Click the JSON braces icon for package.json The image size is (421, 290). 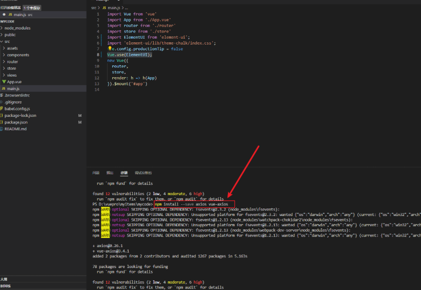coord(2,122)
